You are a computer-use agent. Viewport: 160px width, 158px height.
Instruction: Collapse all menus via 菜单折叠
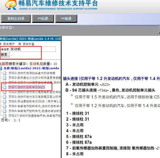coord(29,44)
